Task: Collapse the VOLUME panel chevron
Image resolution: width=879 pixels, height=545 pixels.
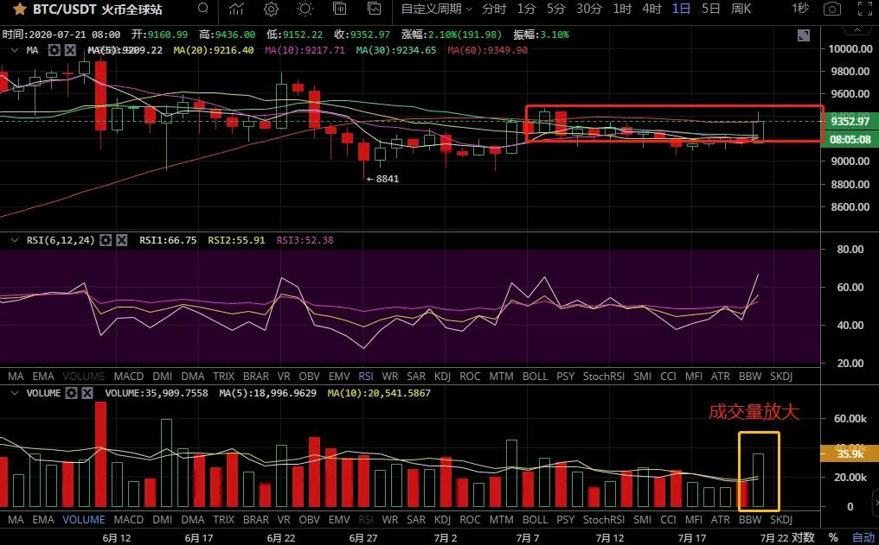Action: (x=15, y=393)
